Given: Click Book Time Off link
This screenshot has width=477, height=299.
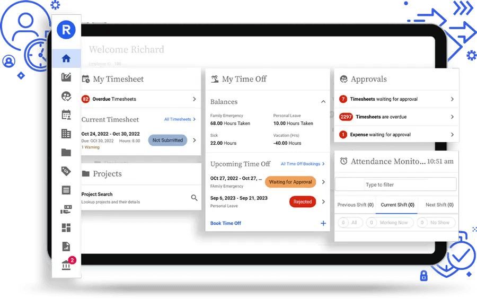Looking at the screenshot, I should [x=225, y=223].
